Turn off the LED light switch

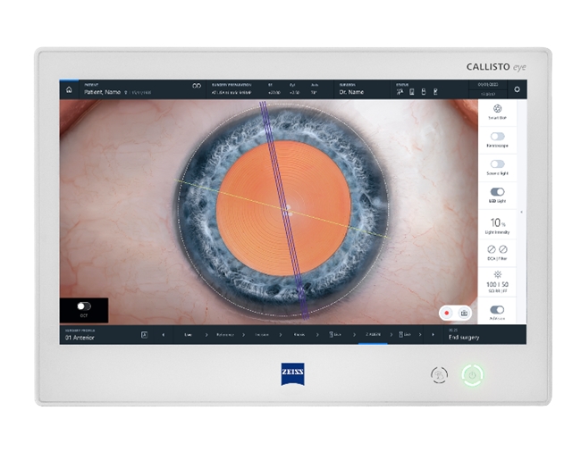tap(498, 192)
